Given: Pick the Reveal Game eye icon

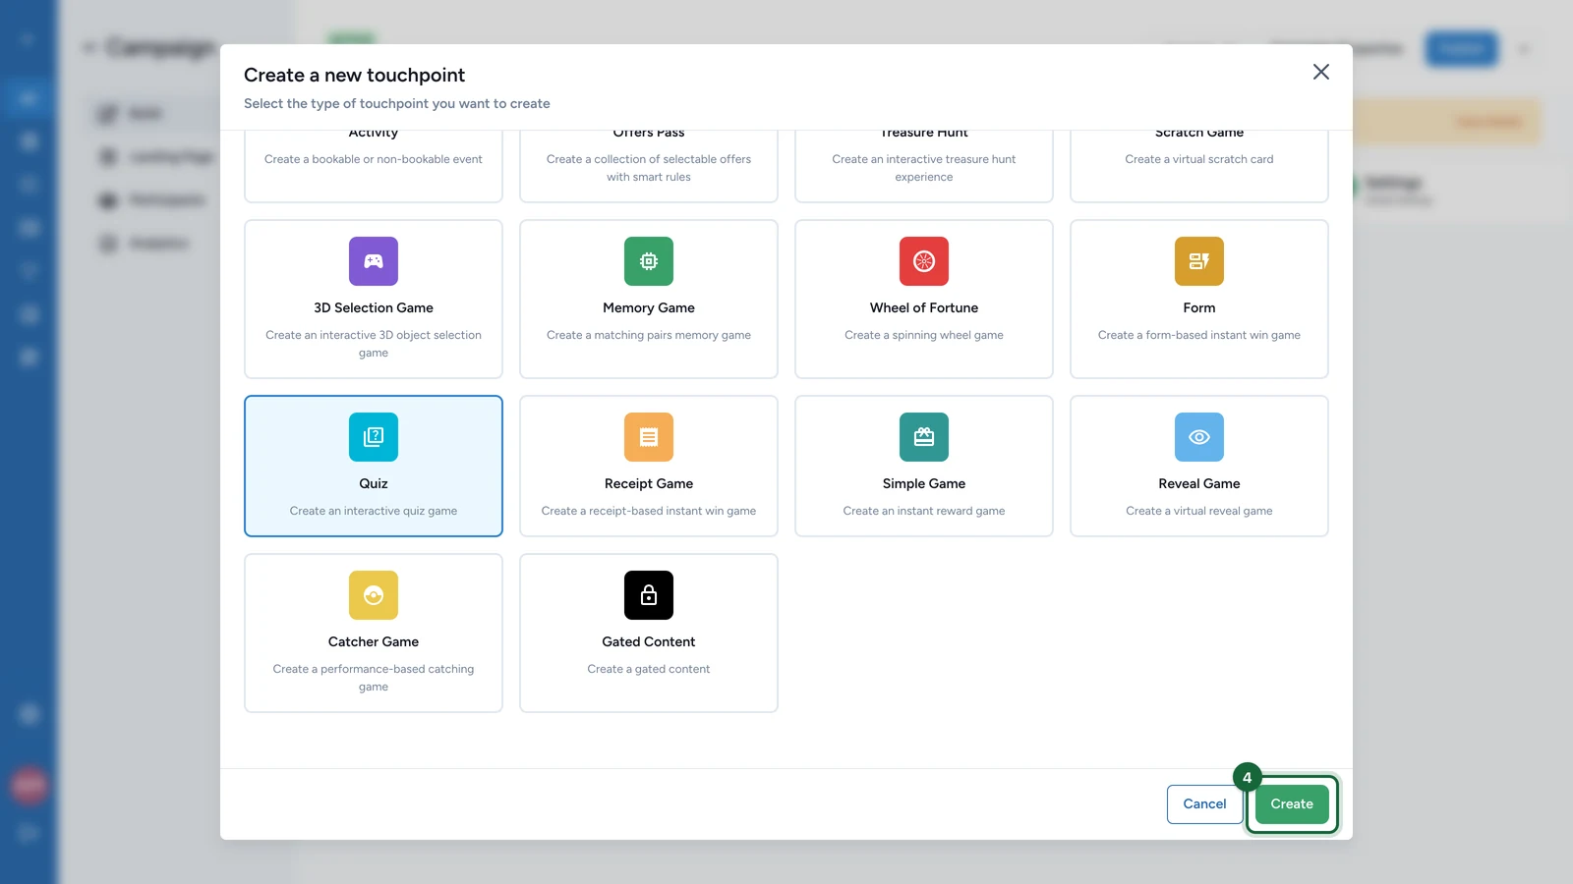Looking at the screenshot, I should click(1199, 437).
